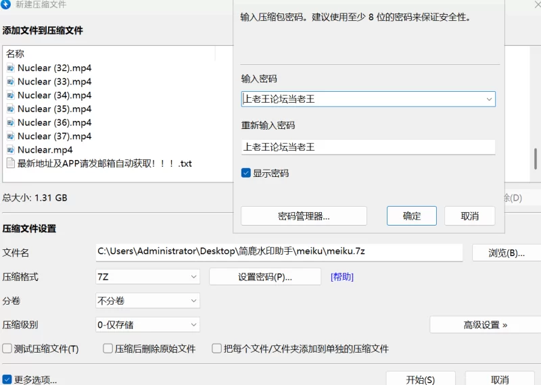This screenshot has width=541, height=385.
Task: Start compression with 开始(S) button
Action: click(x=421, y=380)
